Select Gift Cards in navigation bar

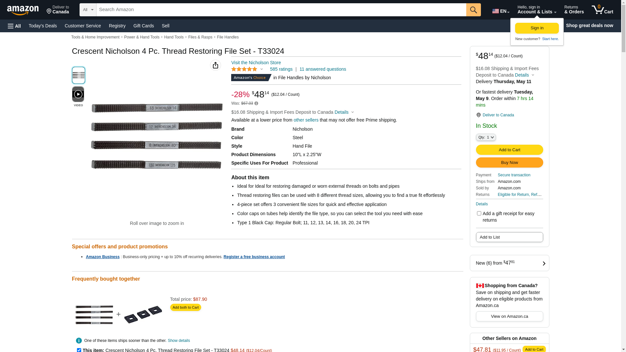143,26
